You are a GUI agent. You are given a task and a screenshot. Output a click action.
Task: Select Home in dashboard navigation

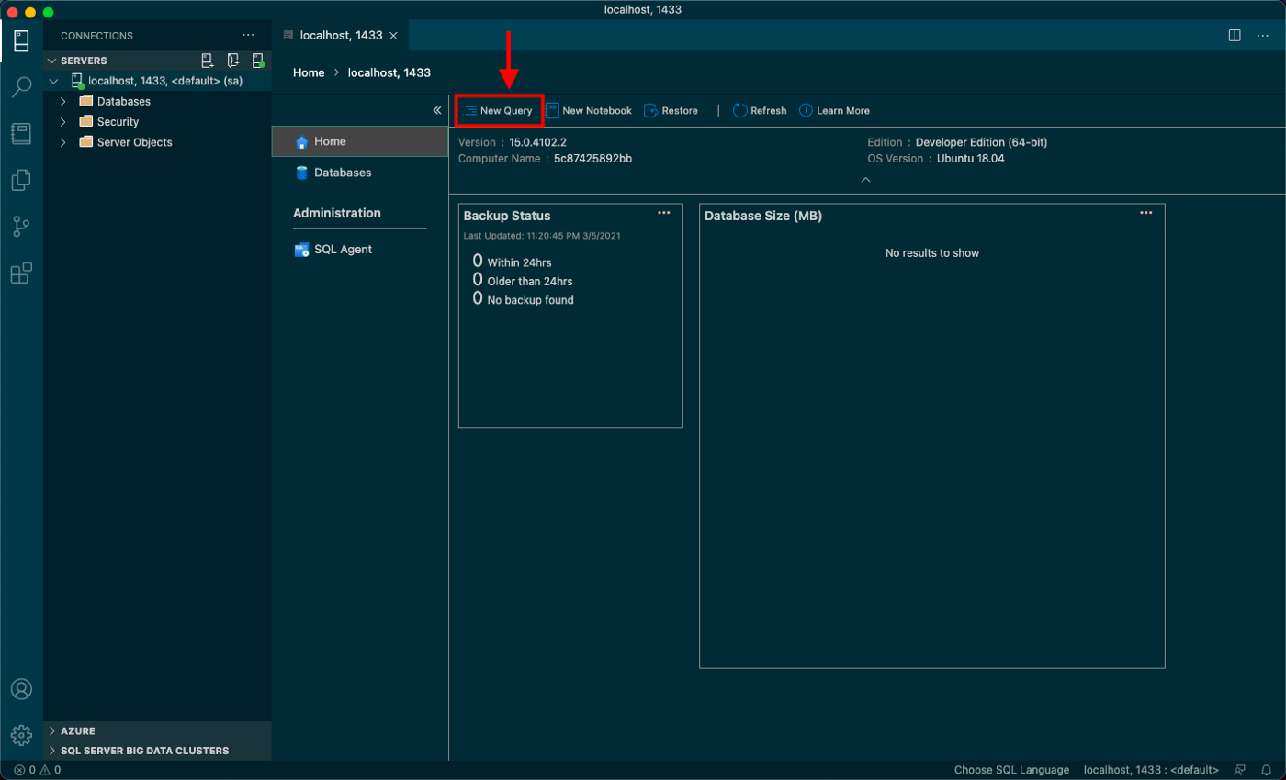(360, 141)
